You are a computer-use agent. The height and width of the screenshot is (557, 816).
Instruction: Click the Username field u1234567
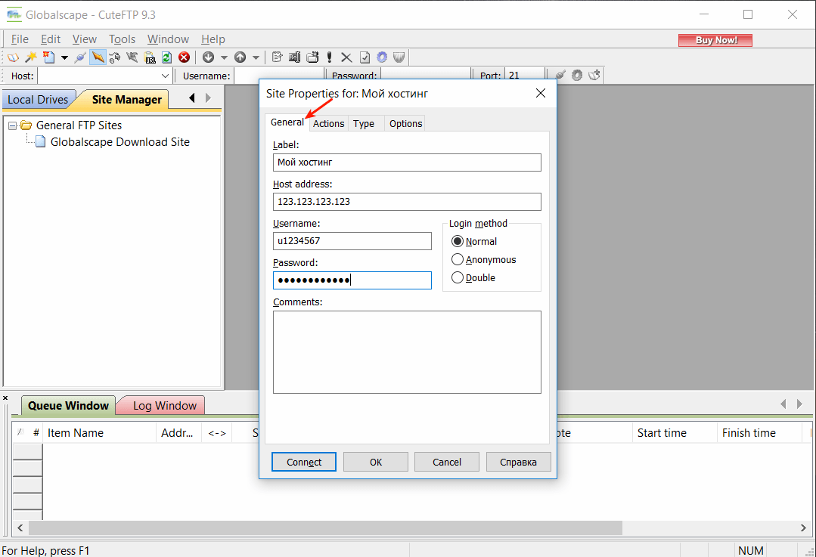click(352, 241)
